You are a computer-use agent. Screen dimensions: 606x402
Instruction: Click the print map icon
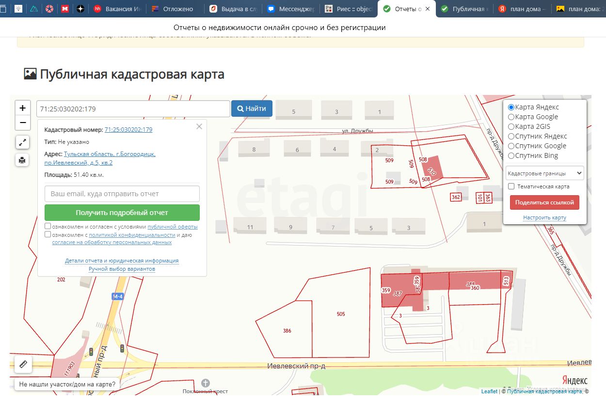[22, 159]
